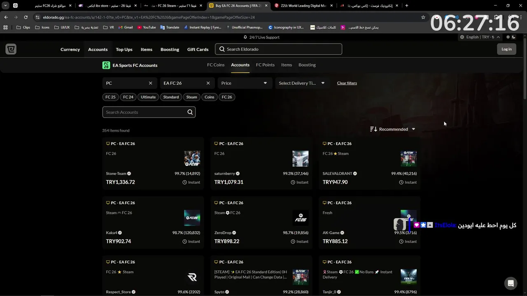
Task: Open the Gmail bookmark
Action: (125, 28)
